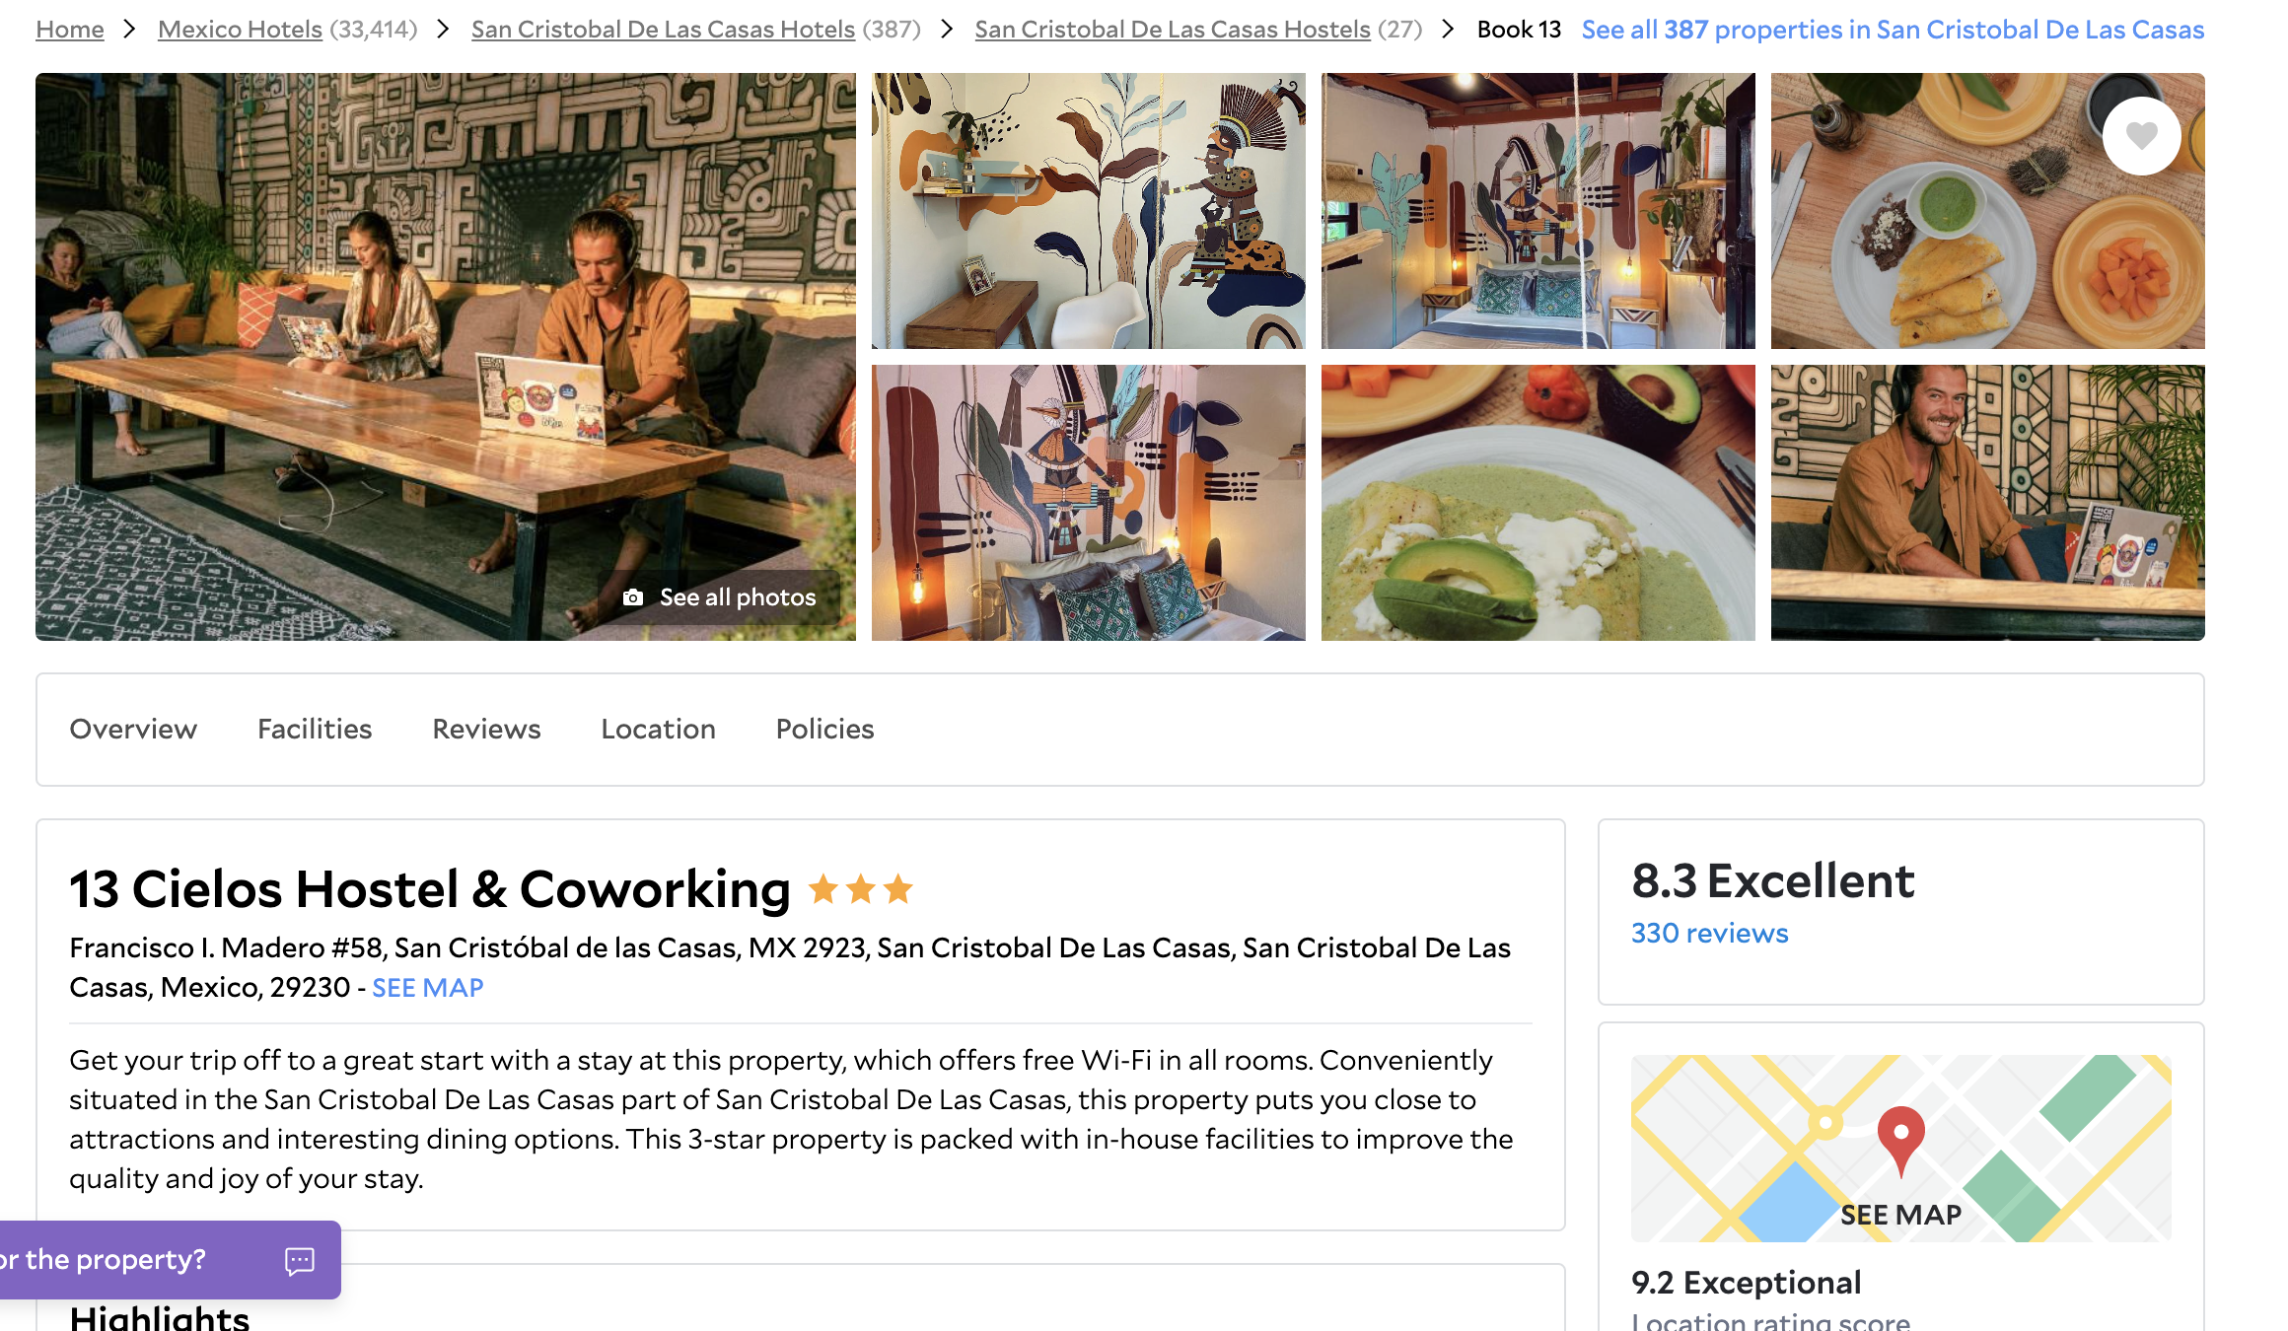Viewport: 2288px width, 1331px height.
Task: Open San Cristobal De Las Casas Hostels breadcrumb
Action: click(x=1173, y=30)
